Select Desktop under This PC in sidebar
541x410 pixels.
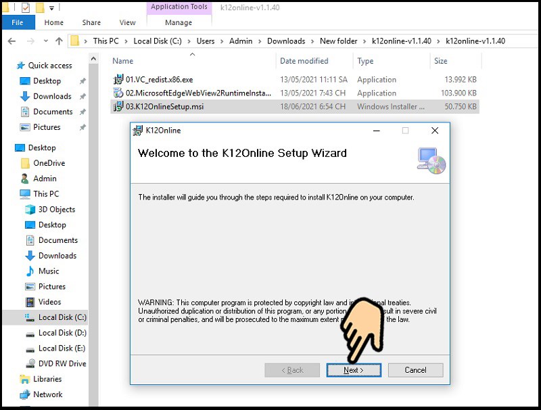(52, 225)
